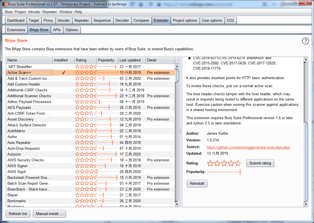Viewport: 314px width, 223px height.
Task: Open the BApp Store help icon
Action: (x=305, y=41)
